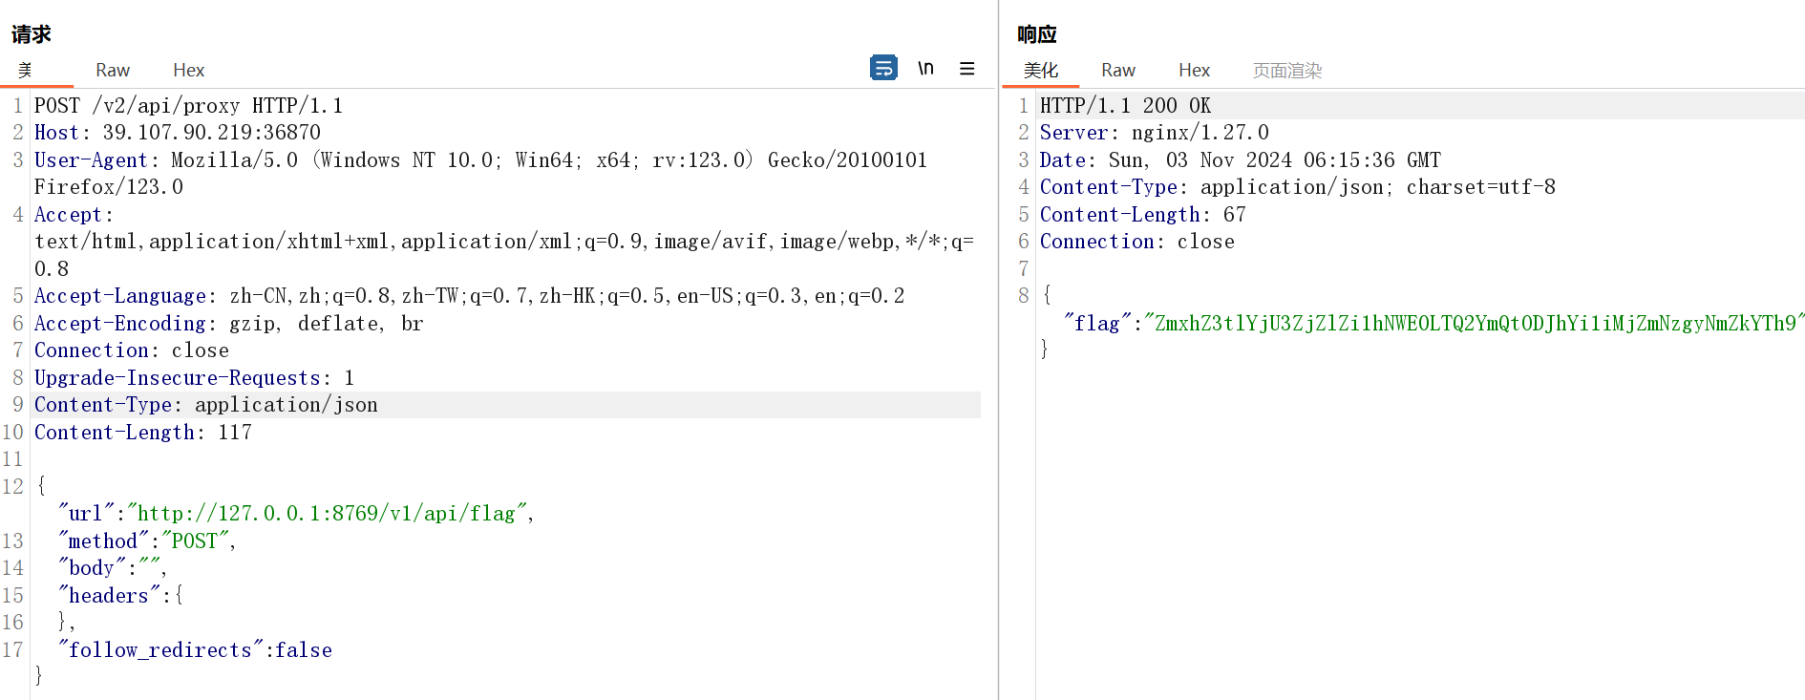Click the "body" JSON key line
This screenshot has width=1805, height=700.
tap(113, 568)
